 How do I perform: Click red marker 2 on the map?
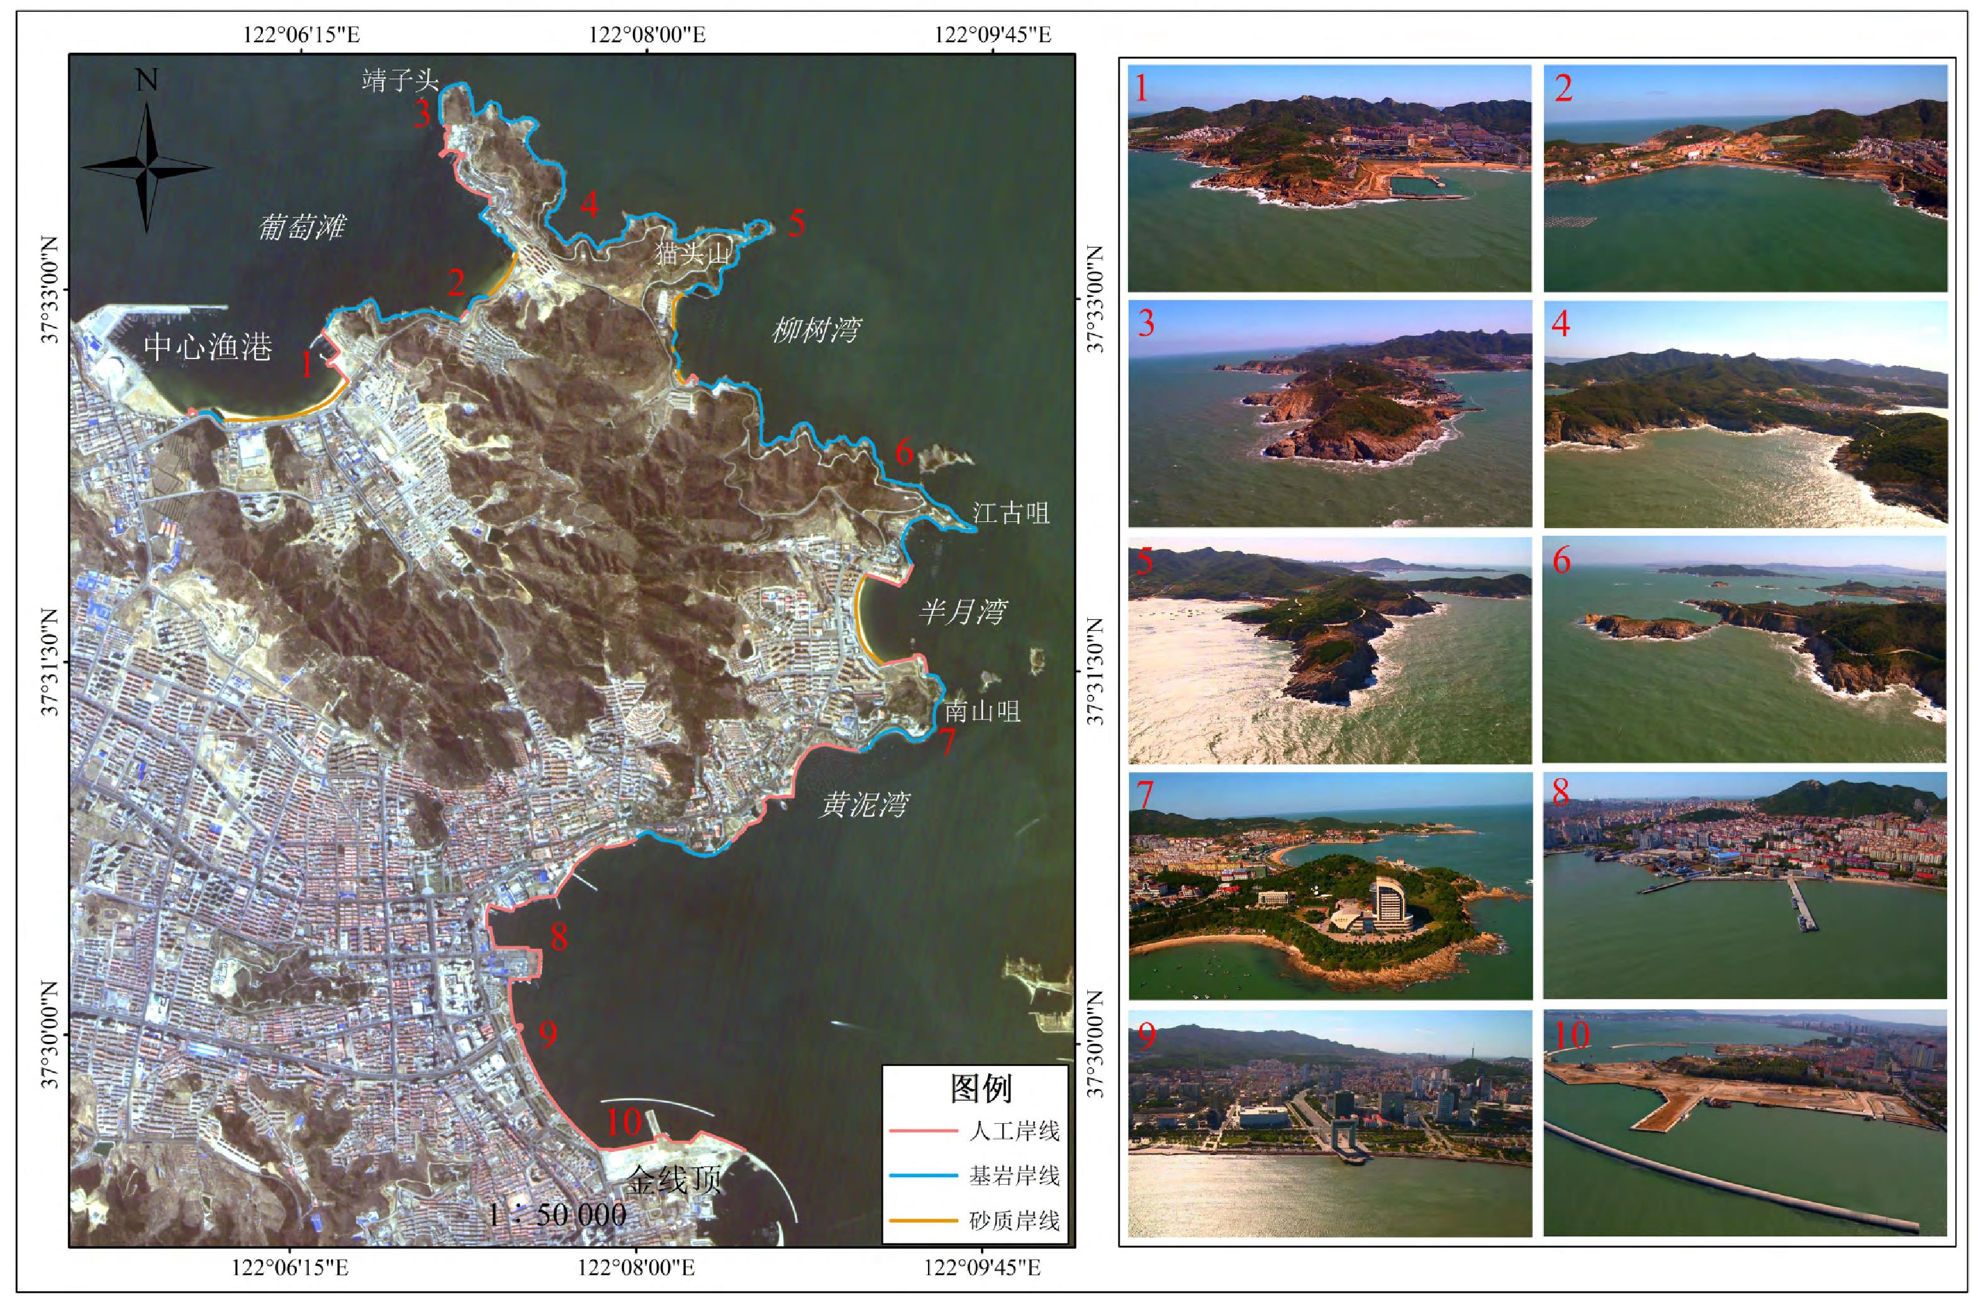[457, 284]
